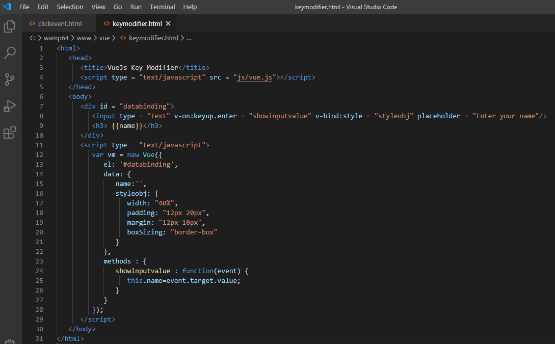The height and width of the screenshot is (344, 555).
Task: Click the '#databinding' selector string
Action: tap(147, 164)
